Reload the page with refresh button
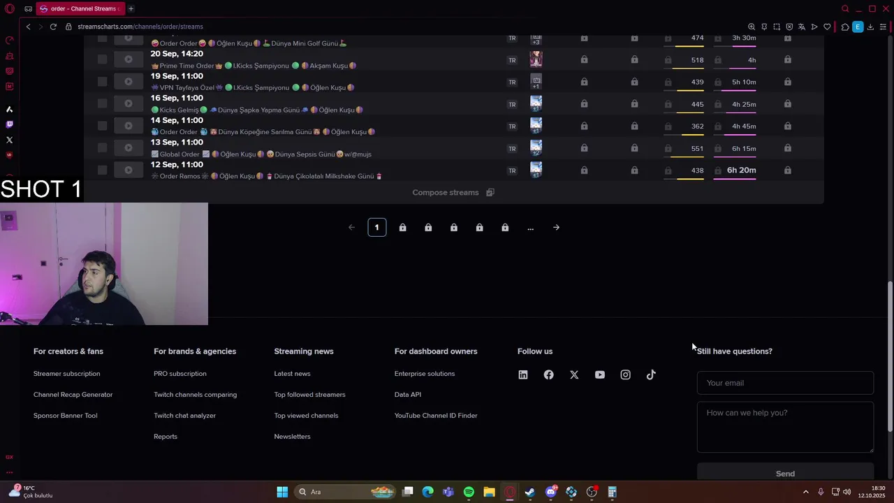The width and height of the screenshot is (894, 503). click(x=53, y=27)
